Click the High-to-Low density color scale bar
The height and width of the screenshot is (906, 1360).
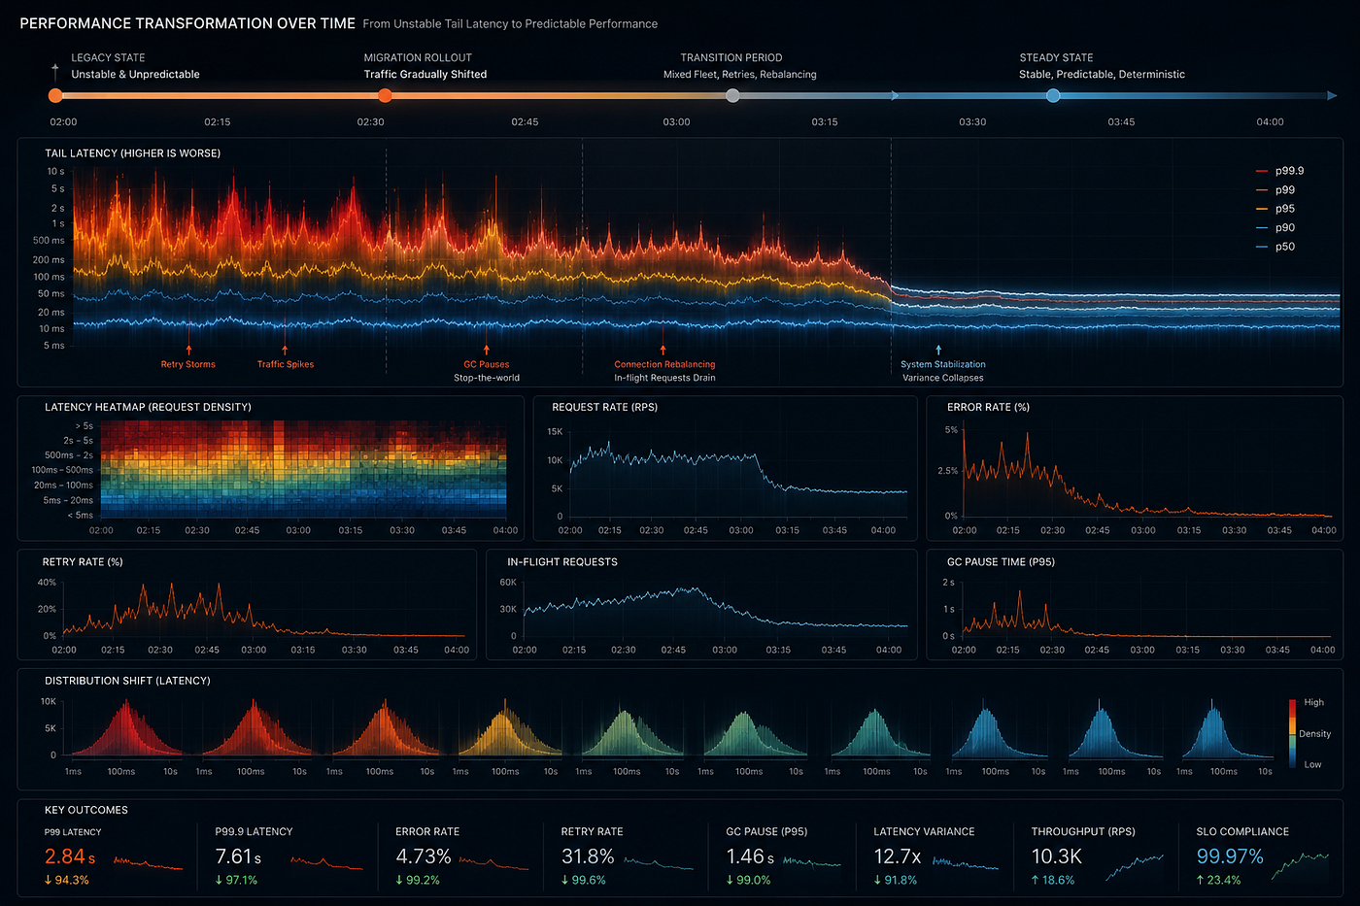pyautogui.click(x=1292, y=733)
